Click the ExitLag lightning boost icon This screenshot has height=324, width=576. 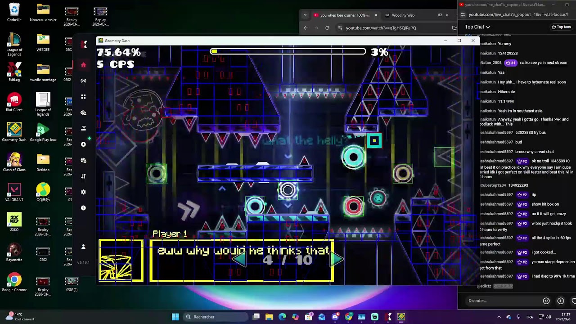(x=83, y=144)
